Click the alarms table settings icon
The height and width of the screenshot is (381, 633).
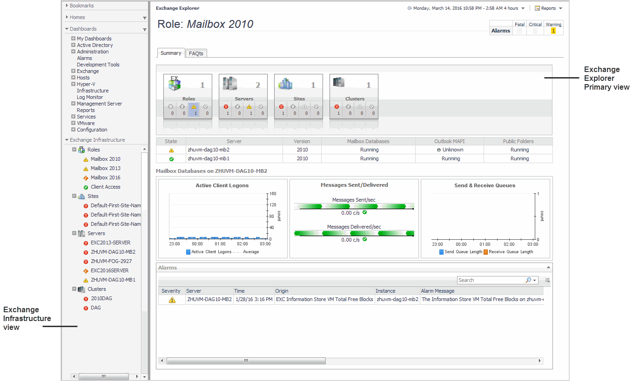tap(547, 280)
